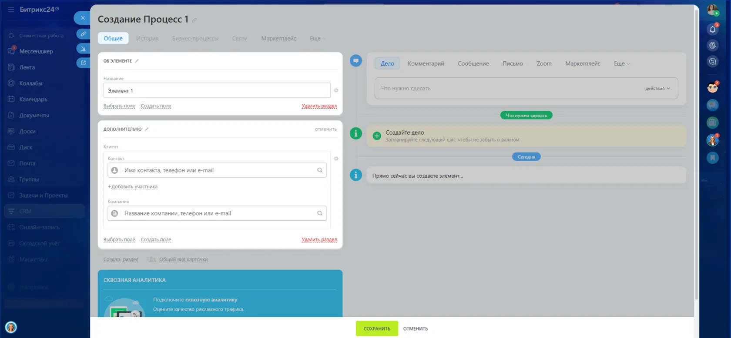Click the pencil icon next to the title
The image size is (731, 338).
click(194, 20)
